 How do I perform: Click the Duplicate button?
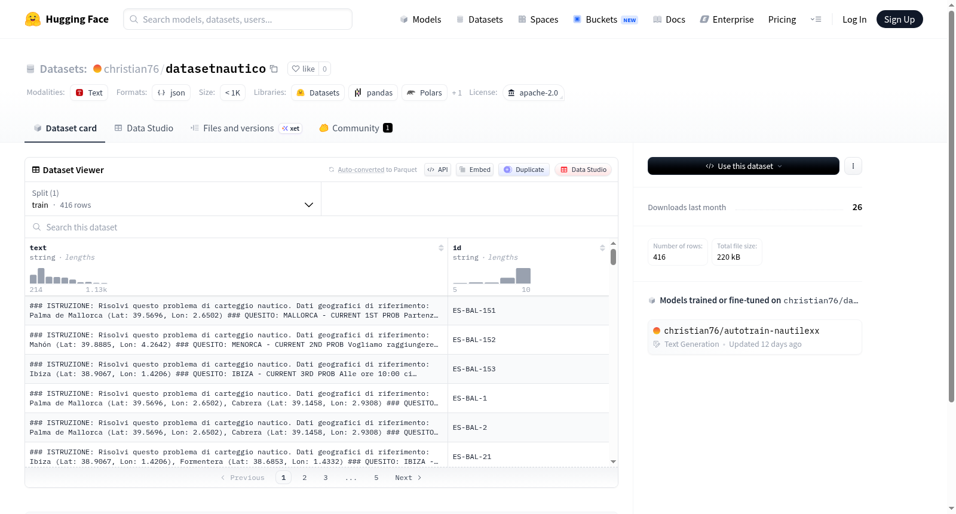(524, 170)
